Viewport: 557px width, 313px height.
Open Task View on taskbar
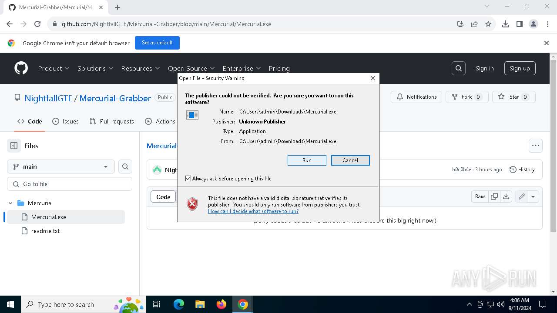click(x=157, y=304)
